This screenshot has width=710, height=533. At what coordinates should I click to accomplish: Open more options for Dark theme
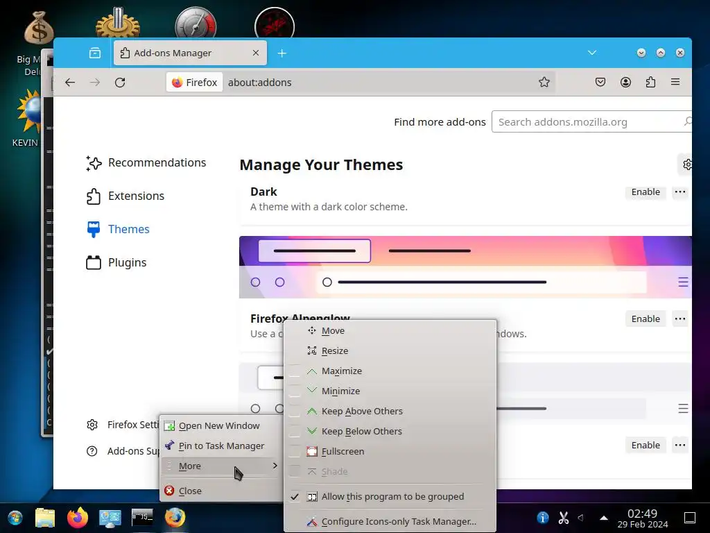click(679, 192)
